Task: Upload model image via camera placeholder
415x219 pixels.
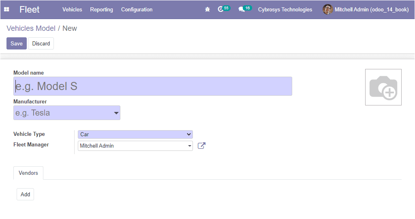Action: 383,87
